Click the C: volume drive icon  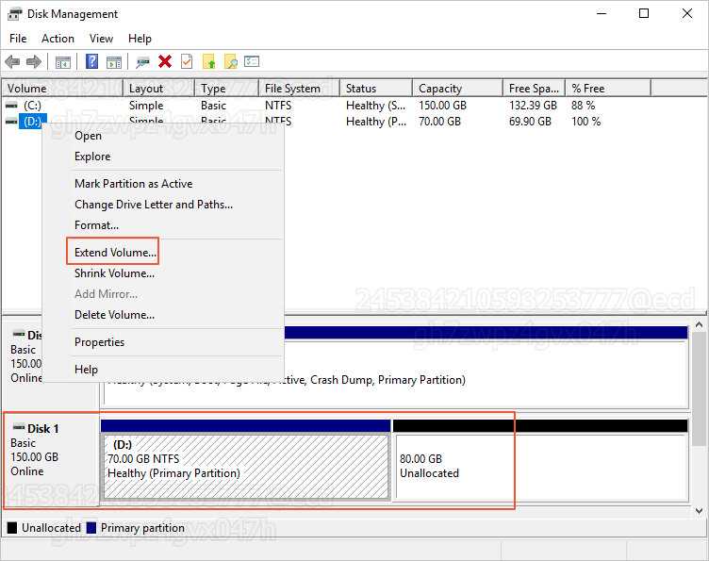11,106
